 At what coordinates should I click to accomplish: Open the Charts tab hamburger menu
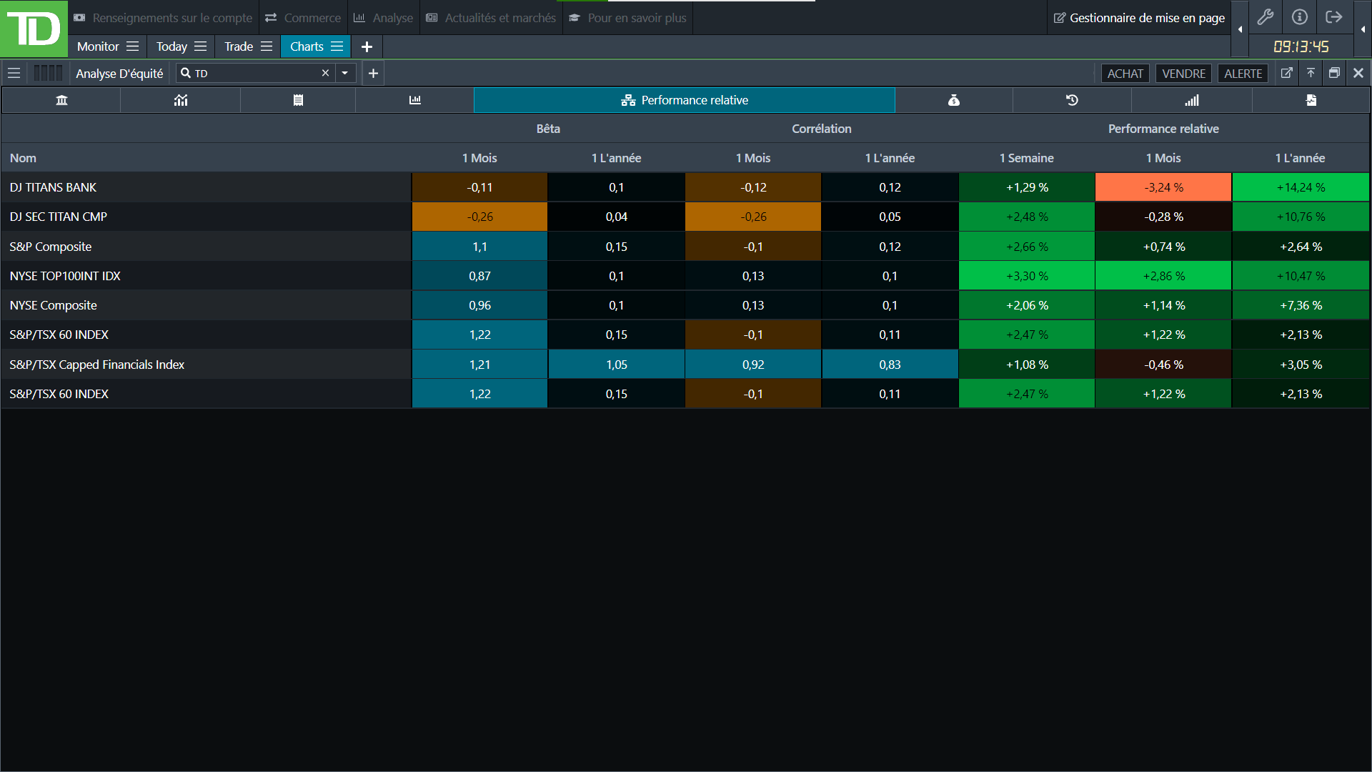click(337, 46)
